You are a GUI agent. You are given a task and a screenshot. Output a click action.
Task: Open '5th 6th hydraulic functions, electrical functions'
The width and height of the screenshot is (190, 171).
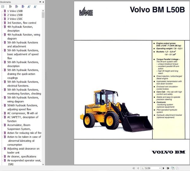pos(23,84)
